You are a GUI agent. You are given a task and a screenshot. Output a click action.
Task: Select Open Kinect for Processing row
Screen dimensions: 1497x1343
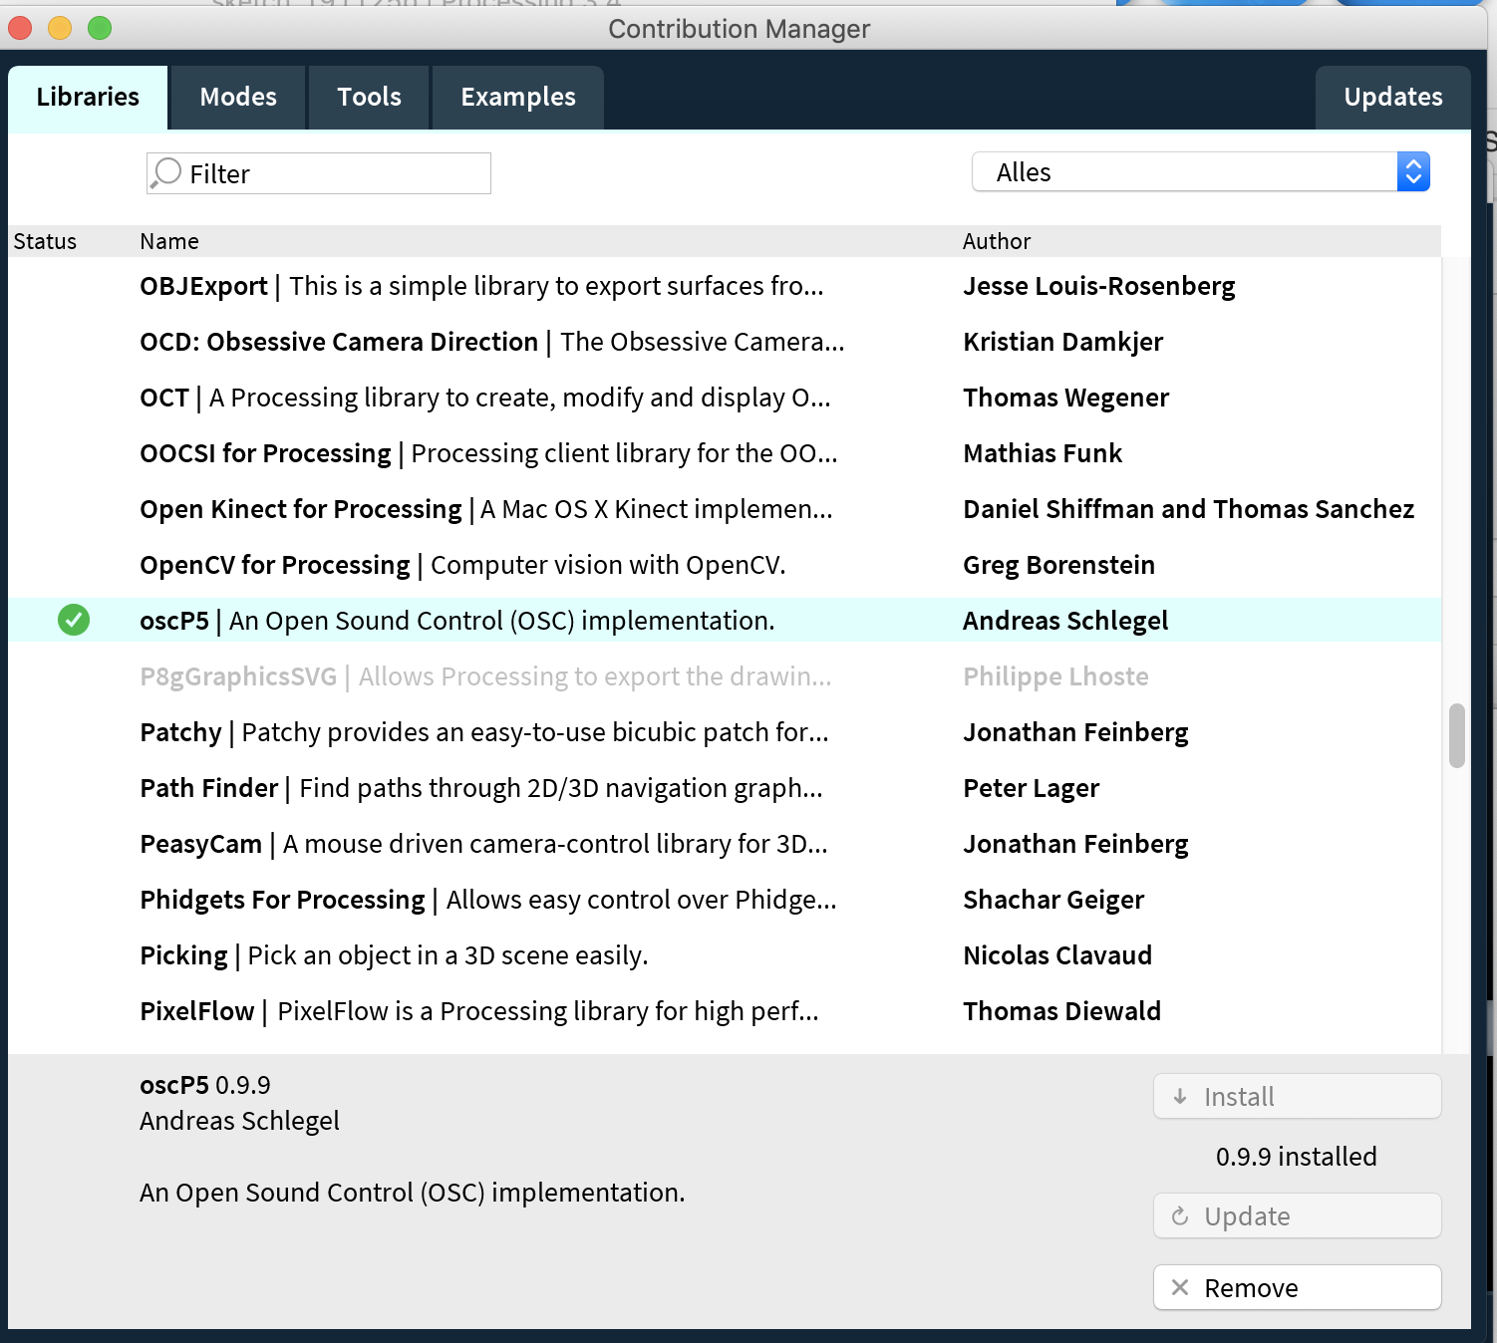[x=725, y=509]
